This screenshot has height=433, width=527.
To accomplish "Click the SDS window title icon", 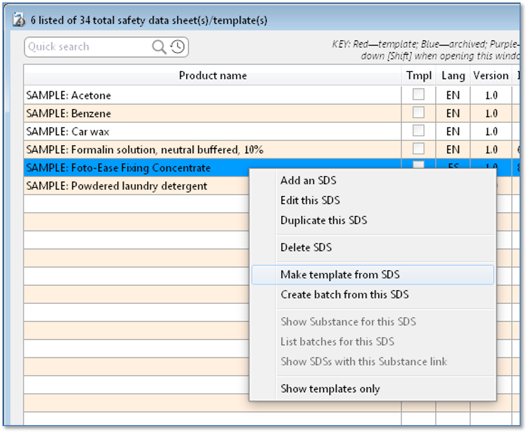I will (19, 20).
